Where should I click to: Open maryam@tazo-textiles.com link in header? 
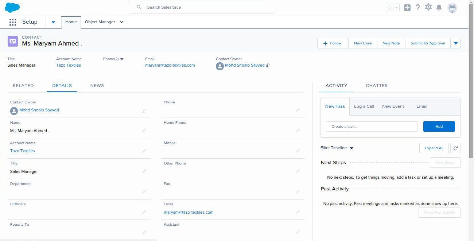[170, 65]
